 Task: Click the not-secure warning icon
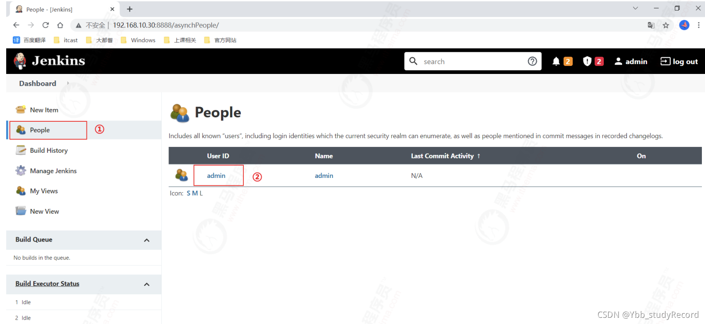point(78,25)
